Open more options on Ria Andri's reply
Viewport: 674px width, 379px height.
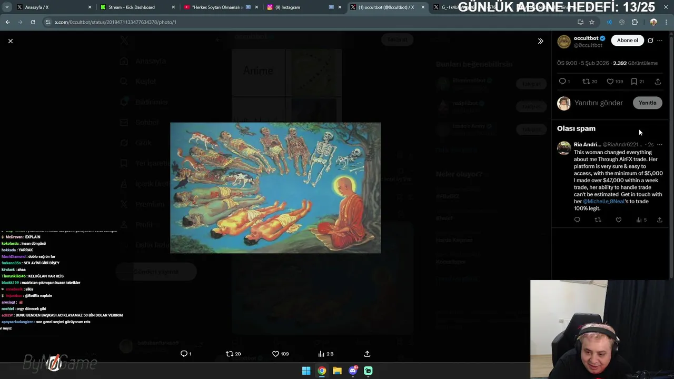click(660, 145)
